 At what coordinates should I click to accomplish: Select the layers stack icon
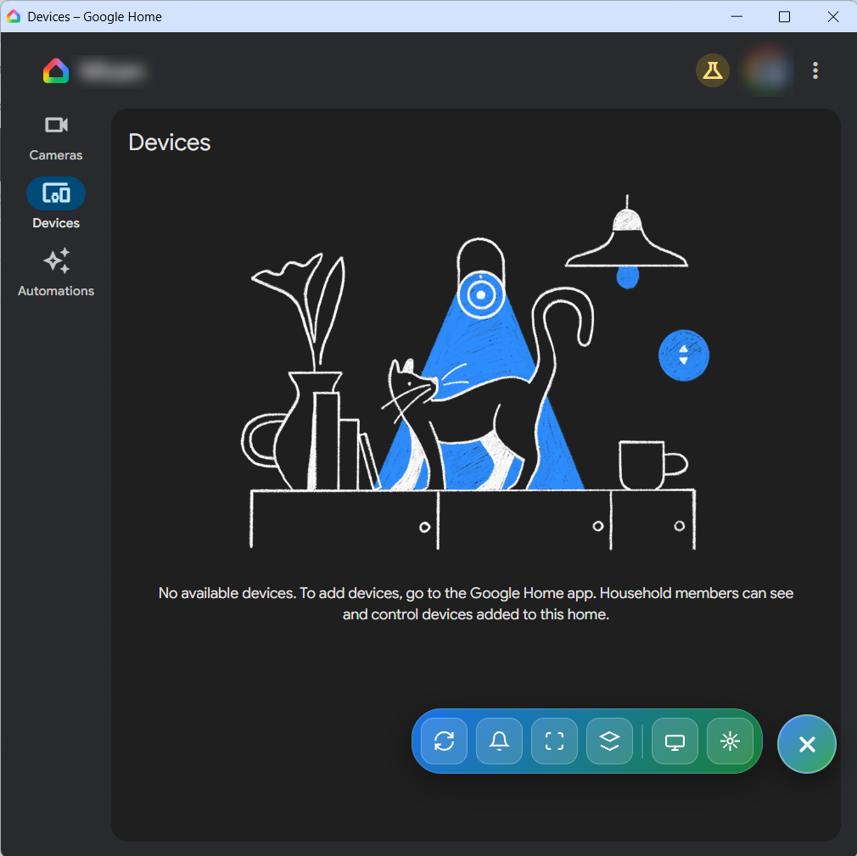click(610, 741)
